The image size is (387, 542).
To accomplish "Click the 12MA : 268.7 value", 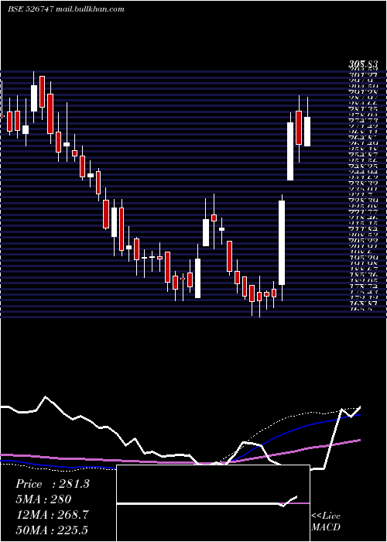I will click(52, 515).
